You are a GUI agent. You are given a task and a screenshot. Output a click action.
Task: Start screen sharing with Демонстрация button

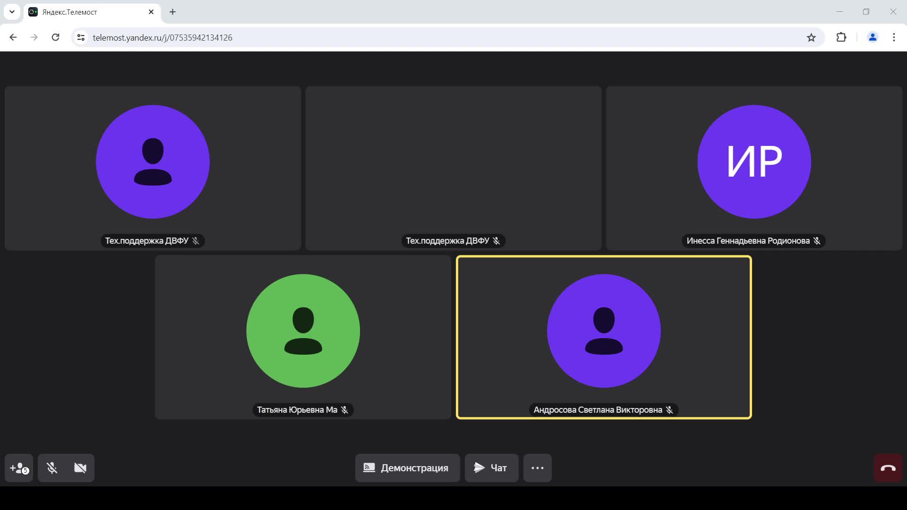point(407,468)
